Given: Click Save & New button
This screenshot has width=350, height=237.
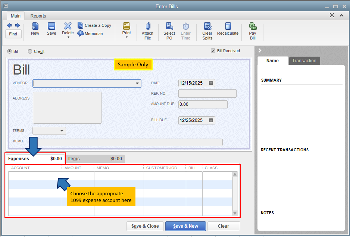Looking at the screenshot, I should 185,226.
